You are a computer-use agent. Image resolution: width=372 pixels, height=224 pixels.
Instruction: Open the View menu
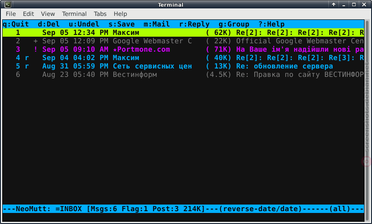pyautogui.click(x=48, y=14)
